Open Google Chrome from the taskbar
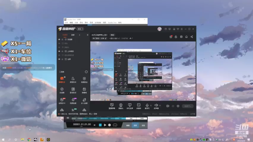The width and height of the screenshot is (253, 142). 29,139
